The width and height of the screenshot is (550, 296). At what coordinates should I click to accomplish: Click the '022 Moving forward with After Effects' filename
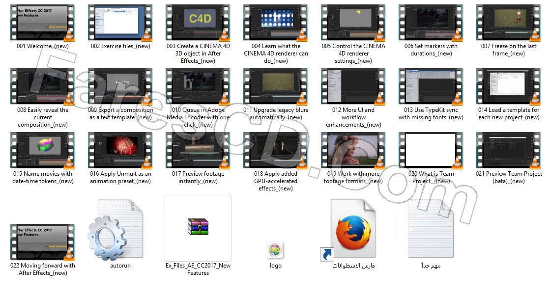[43, 269]
